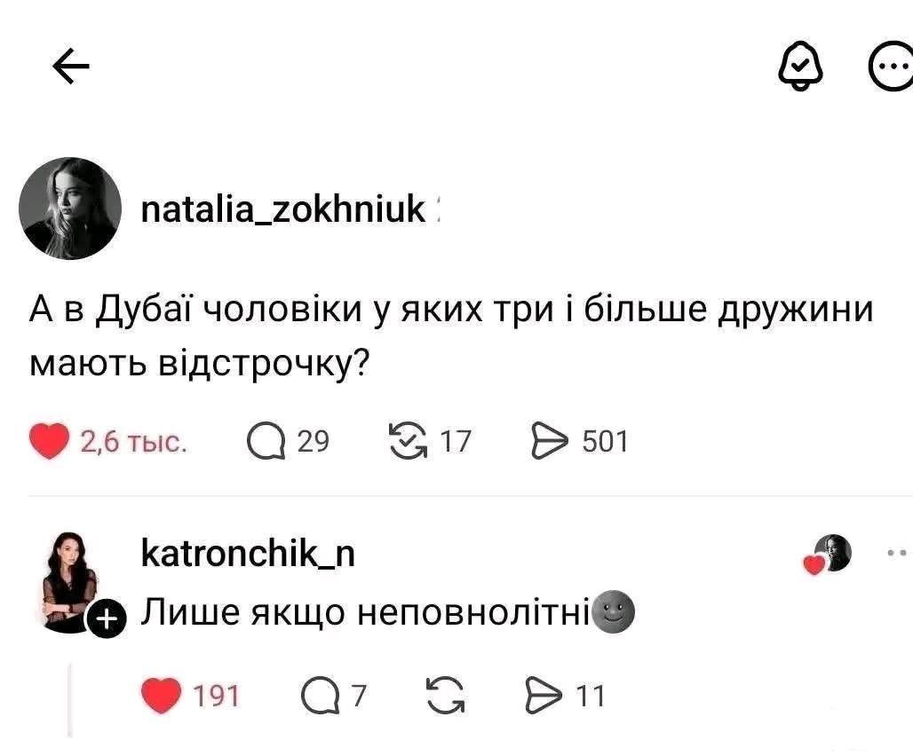Open the natalia_zokhniuk username link
The width and height of the screenshot is (913, 756).
[x=284, y=210]
